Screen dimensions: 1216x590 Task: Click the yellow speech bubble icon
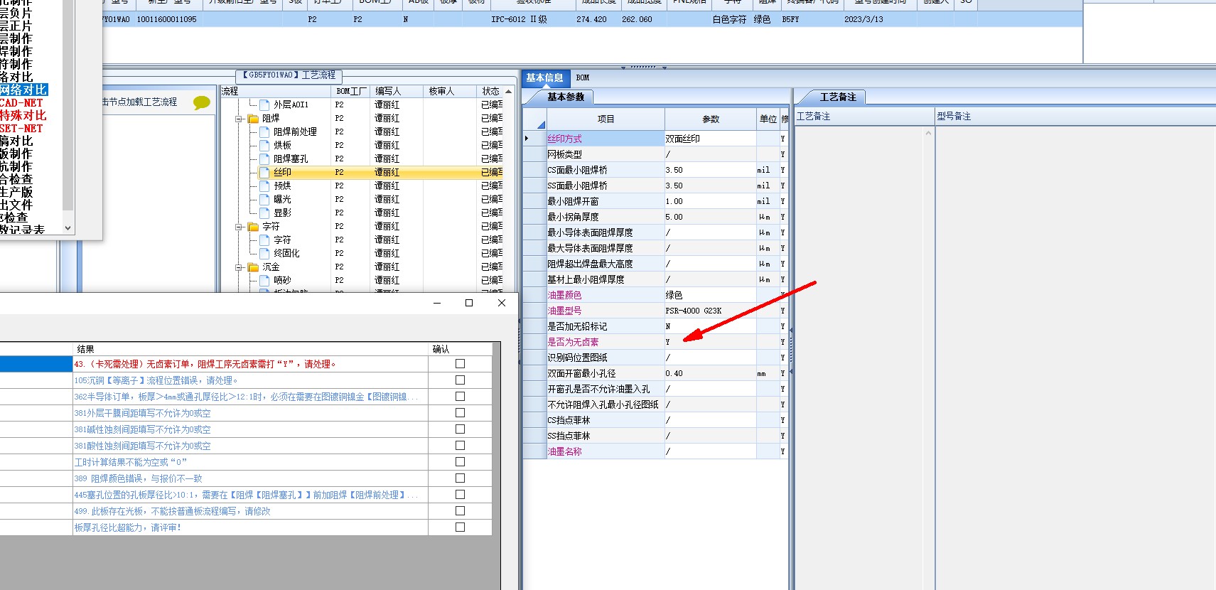202,103
